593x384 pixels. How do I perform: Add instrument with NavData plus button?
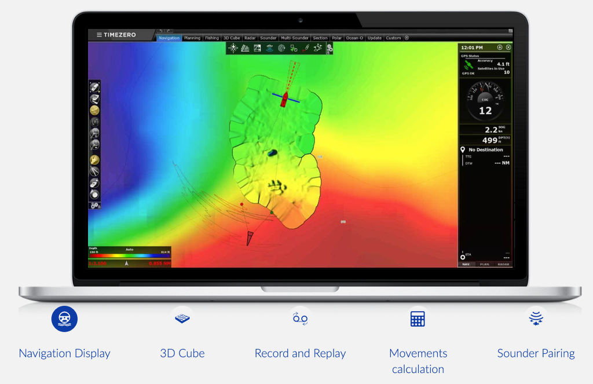[x=500, y=47]
